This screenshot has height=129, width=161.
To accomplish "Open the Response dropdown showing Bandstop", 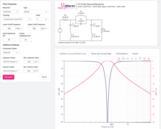I will pos(11,12).
